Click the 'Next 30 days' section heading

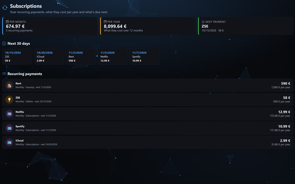[19, 44]
